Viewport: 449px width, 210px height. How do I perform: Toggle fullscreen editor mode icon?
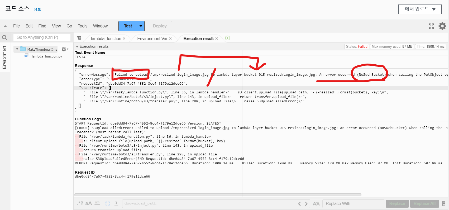click(431, 26)
